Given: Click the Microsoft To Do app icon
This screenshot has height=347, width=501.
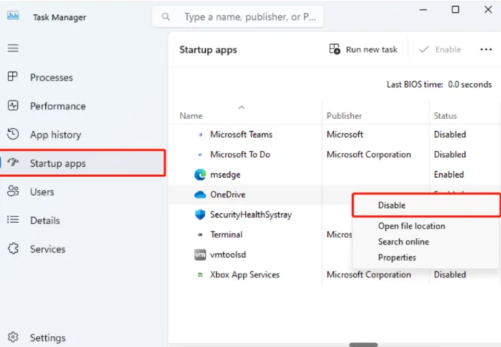Looking at the screenshot, I should coord(201,155).
